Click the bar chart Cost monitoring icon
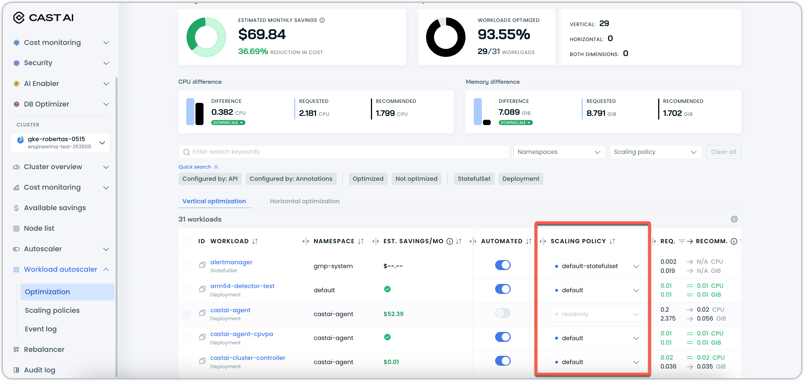Viewport: 804px width, 381px height. (16, 187)
